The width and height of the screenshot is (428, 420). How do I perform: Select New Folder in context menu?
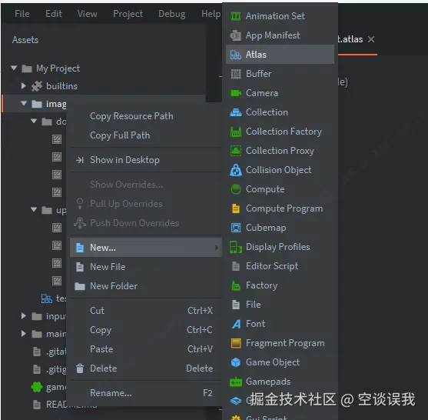[146, 286]
